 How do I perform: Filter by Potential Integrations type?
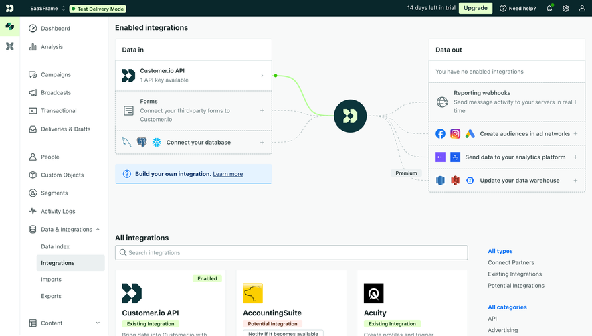click(x=516, y=285)
